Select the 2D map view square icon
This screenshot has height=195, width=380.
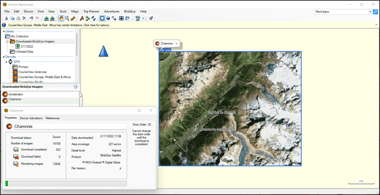(103, 18)
